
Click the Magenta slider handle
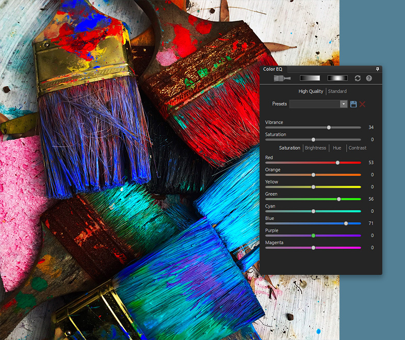pos(313,248)
